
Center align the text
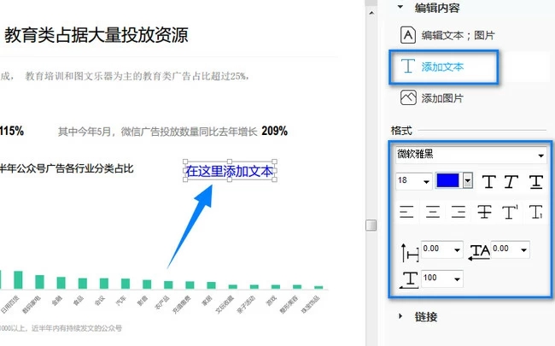(434, 212)
